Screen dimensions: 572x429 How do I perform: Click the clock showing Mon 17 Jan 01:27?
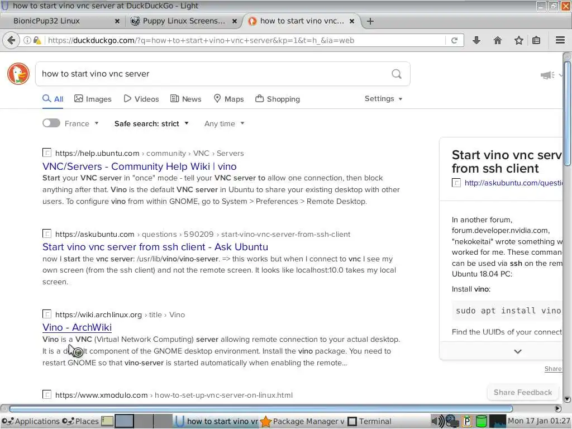[x=539, y=421]
